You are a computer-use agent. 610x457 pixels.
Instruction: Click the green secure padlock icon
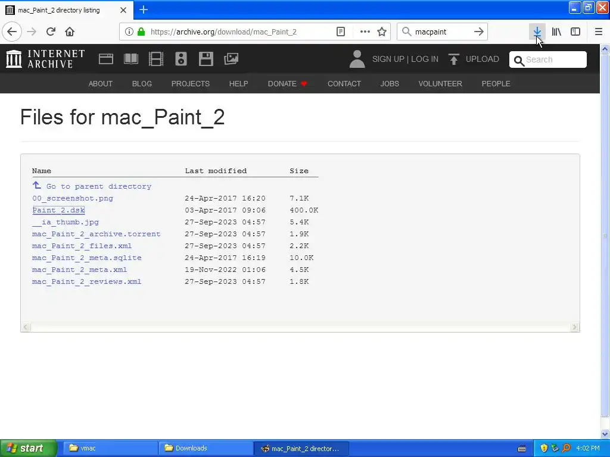141,32
